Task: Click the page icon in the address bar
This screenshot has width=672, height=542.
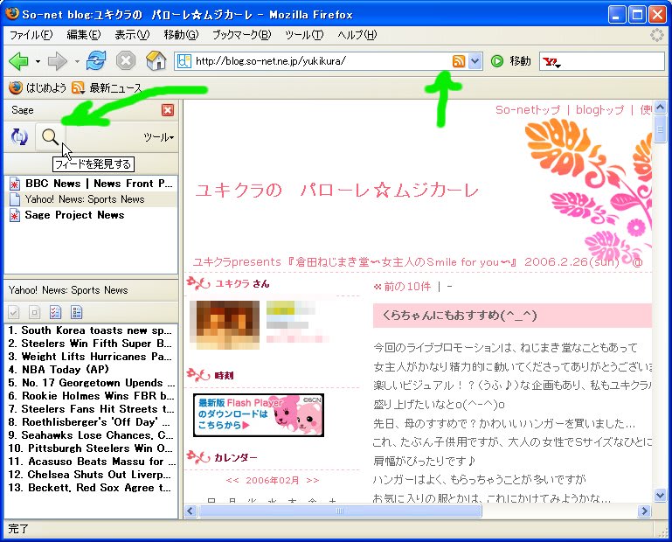Action: pos(184,61)
